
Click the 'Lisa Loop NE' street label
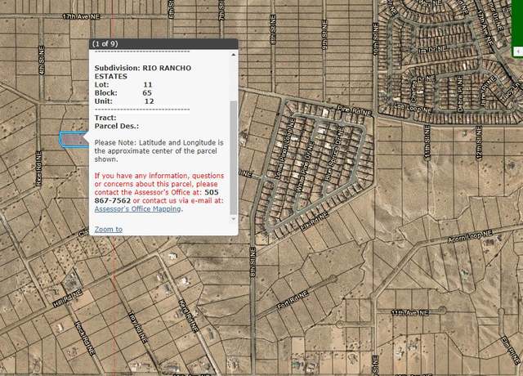pos(413,108)
